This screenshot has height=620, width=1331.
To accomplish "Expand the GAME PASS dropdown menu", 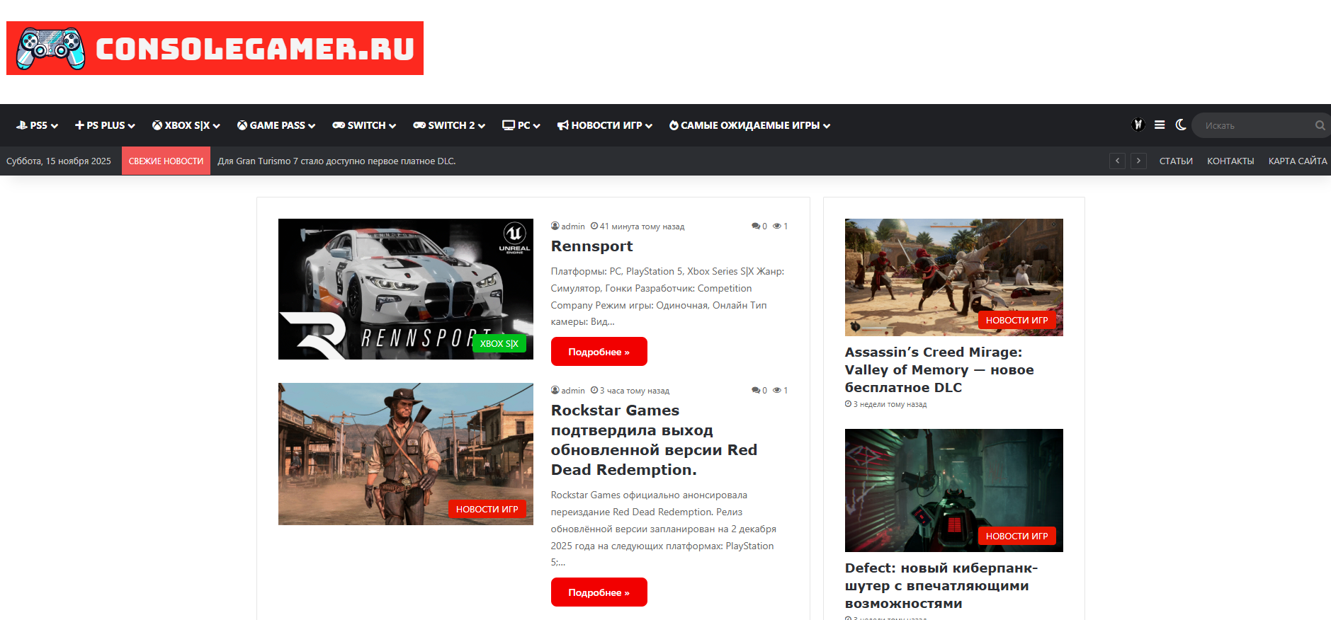I will (x=276, y=125).
